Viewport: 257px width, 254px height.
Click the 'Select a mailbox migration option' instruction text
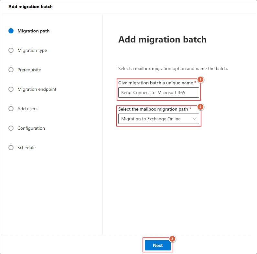tap(173, 68)
